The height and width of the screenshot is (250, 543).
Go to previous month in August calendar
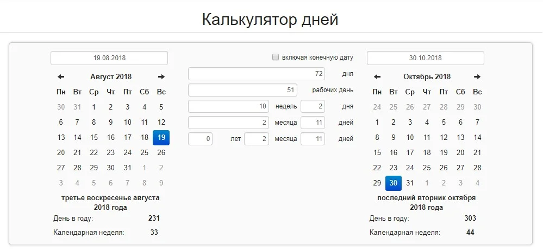[x=61, y=77]
